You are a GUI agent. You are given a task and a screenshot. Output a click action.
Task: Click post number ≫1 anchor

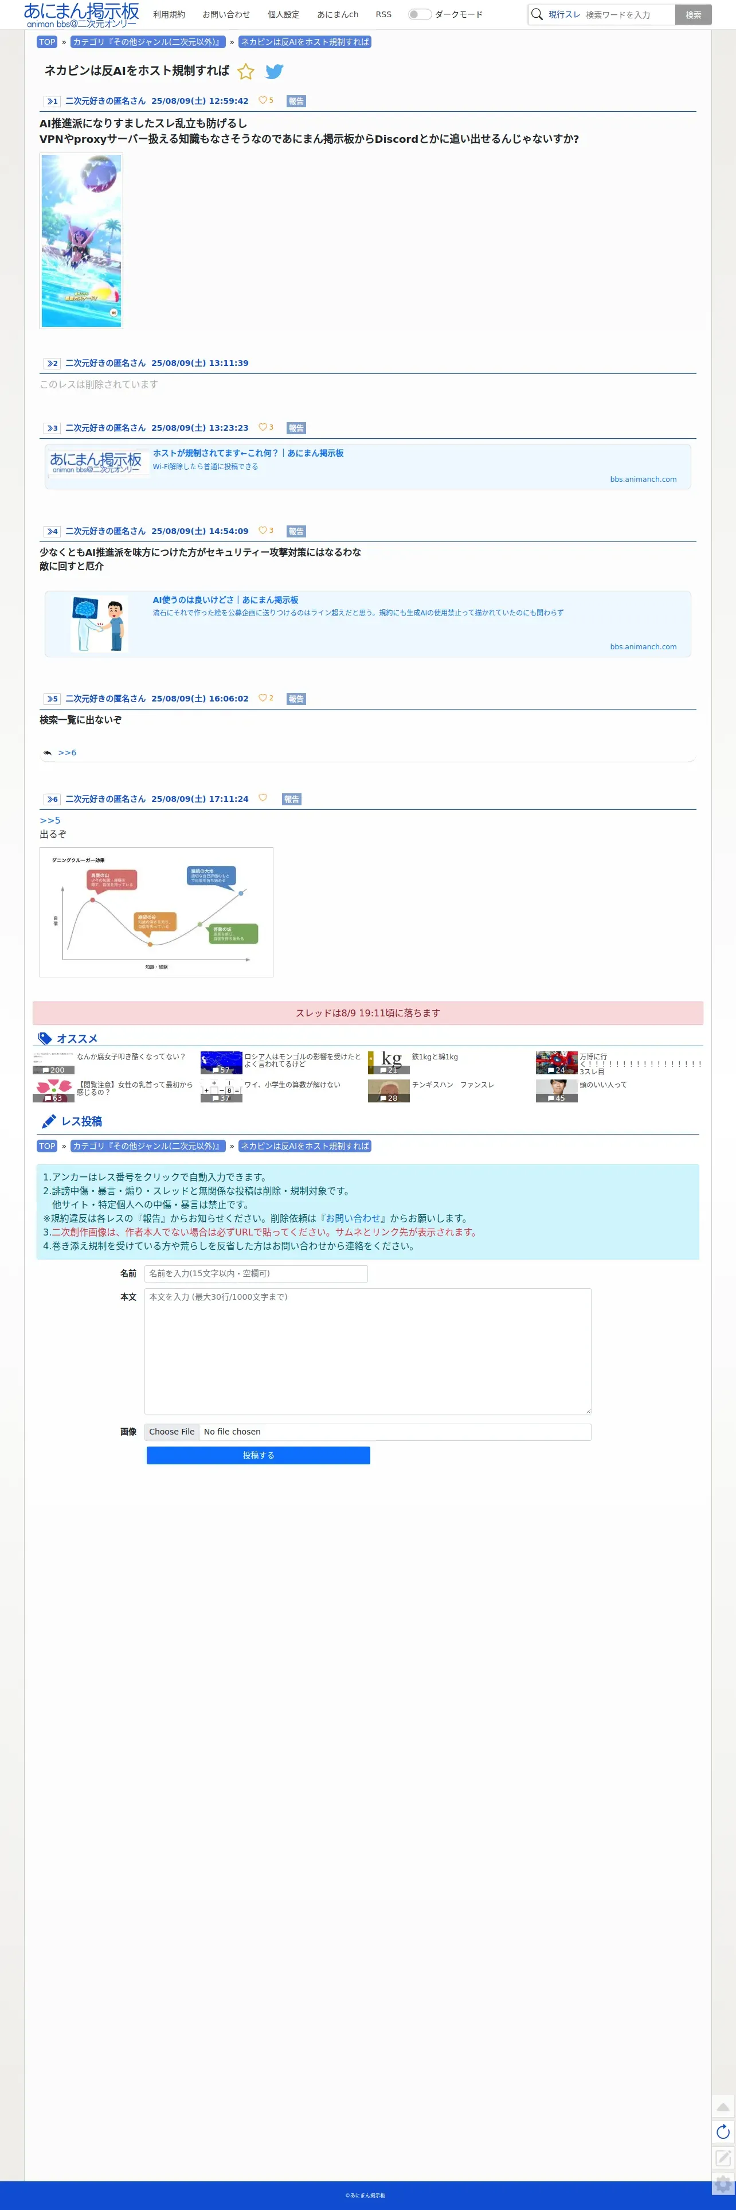(x=52, y=101)
